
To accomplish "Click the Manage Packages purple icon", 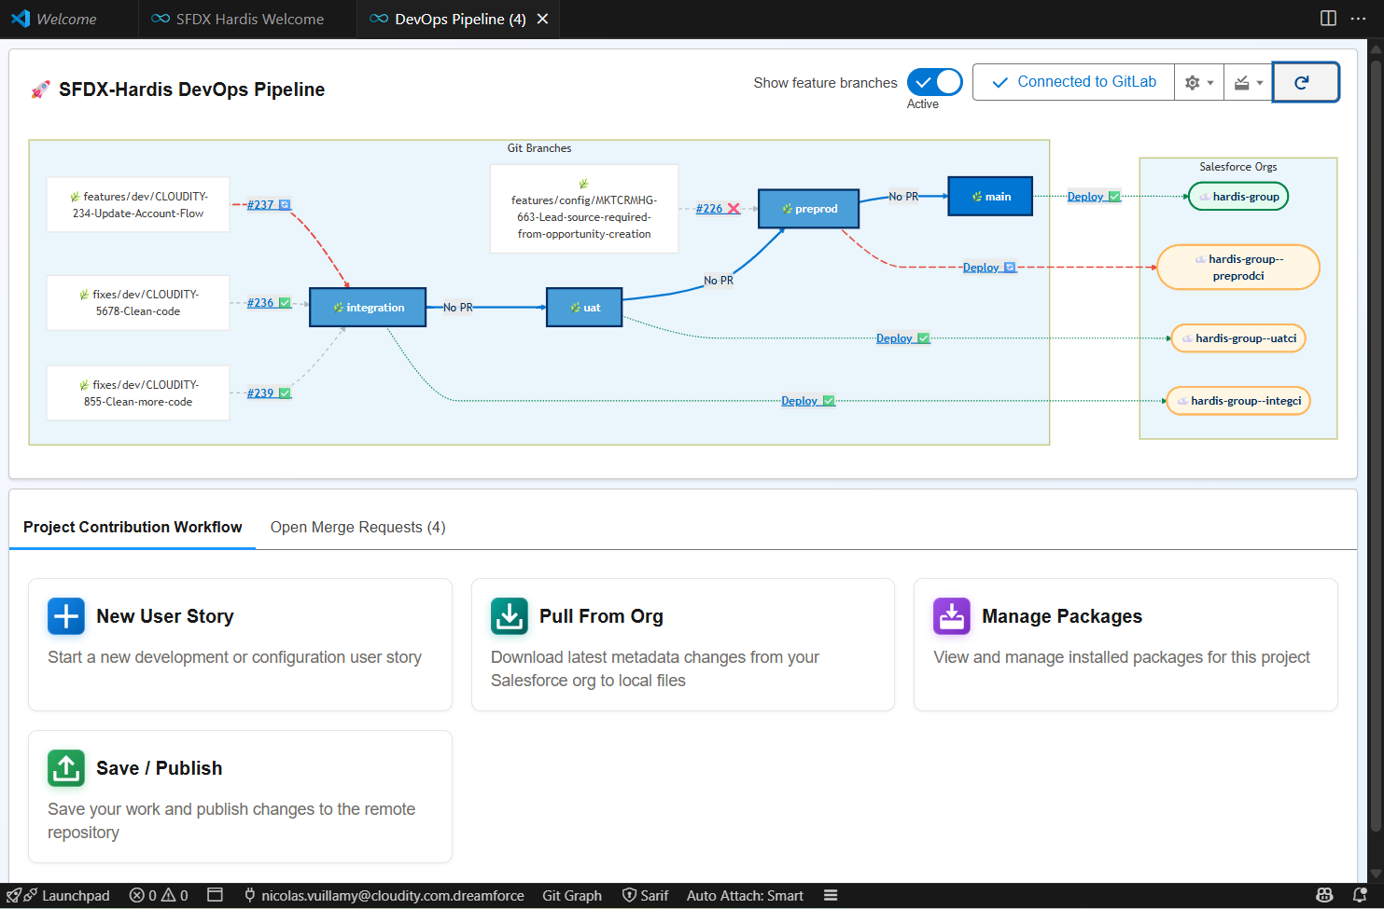I will tap(952, 616).
